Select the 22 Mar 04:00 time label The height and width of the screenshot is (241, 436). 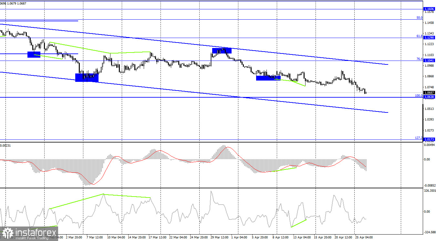[178, 237]
